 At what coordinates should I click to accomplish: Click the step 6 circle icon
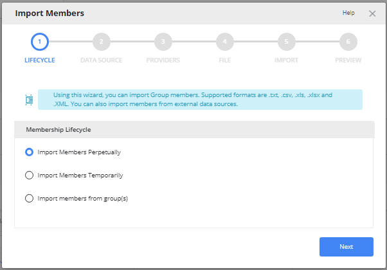pos(348,42)
